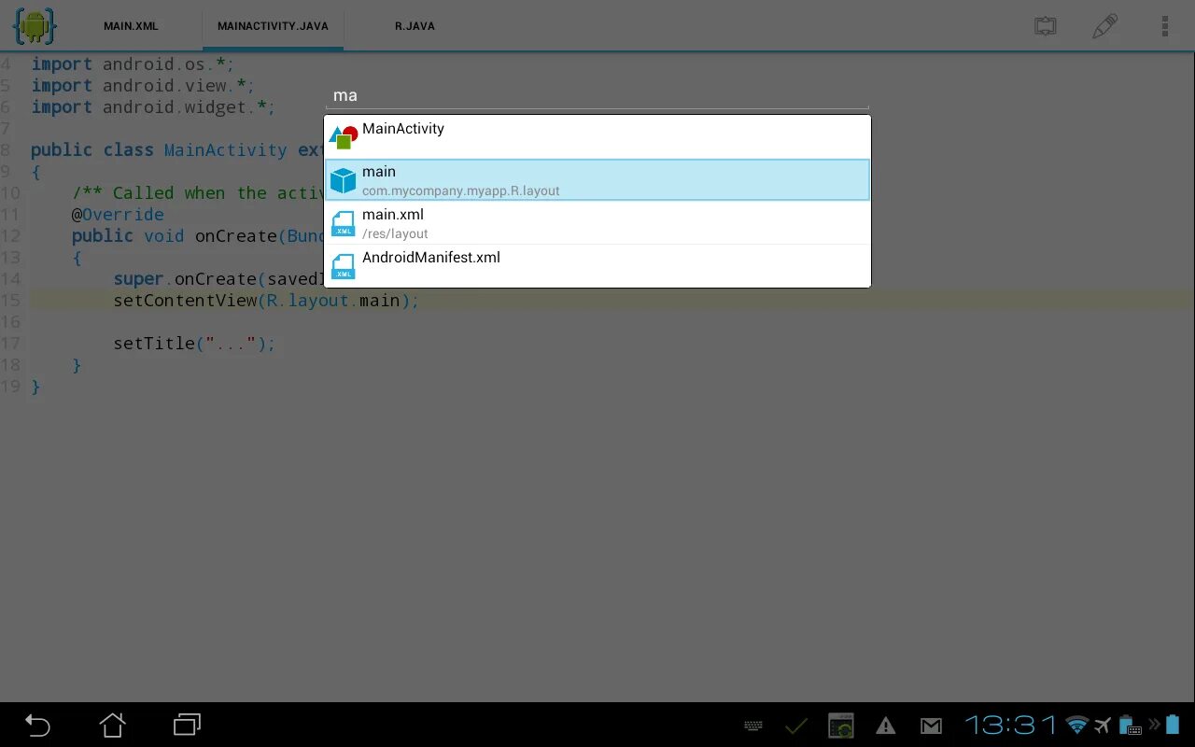
Task: Tap 'setContentView(R.layout.main);' in the editor
Action: [266, 301]
